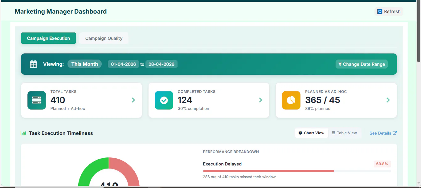Viewport: 421px width, 188px height.
Task: Click the '30% completion' label
Action: coord(194,109)
